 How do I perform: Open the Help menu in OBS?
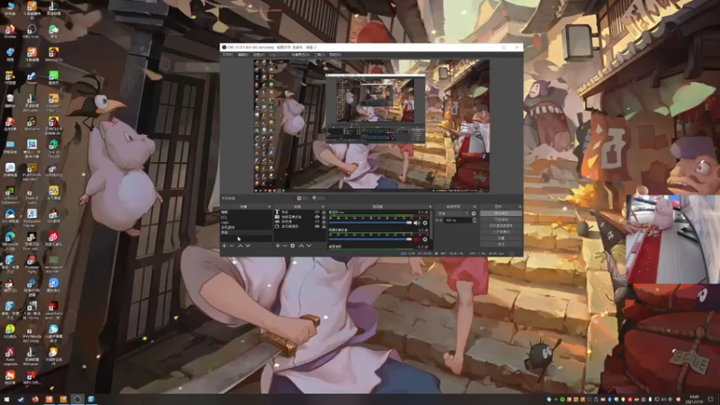coord(335,55)
